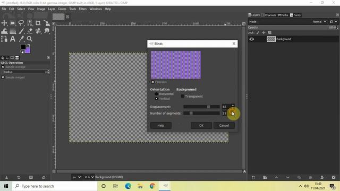Viewport: 340px width, 191px height.
Task: Open the purple background color swatch
Action: [28, 51]
